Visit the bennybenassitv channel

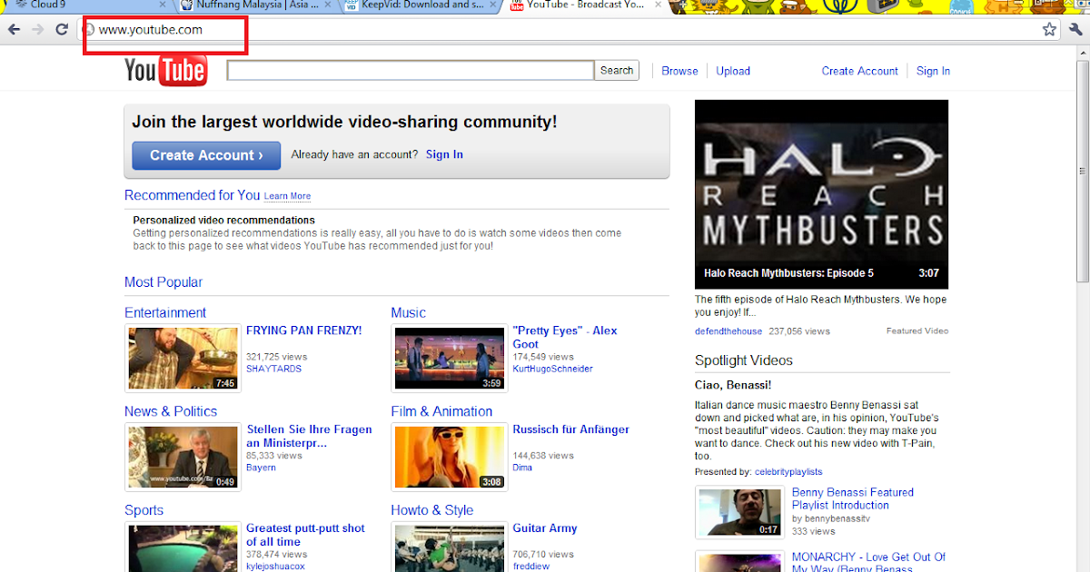click(837, 519)
